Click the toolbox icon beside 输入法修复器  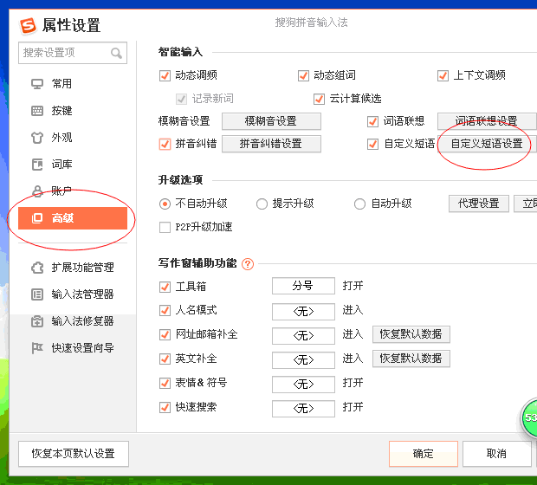[x=37, y=321]
